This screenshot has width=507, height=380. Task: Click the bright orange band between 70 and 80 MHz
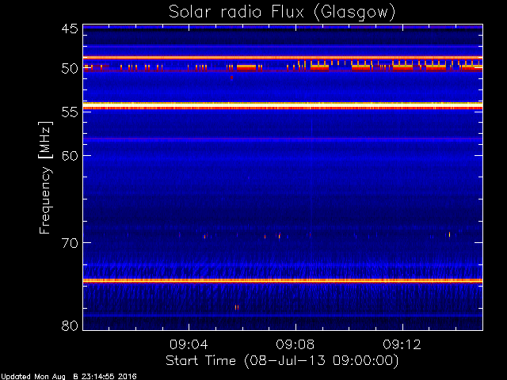point(283,281)
